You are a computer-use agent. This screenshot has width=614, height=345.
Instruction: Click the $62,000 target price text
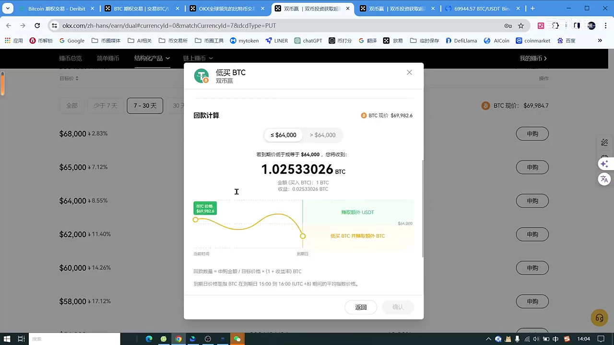coord(72,234)
